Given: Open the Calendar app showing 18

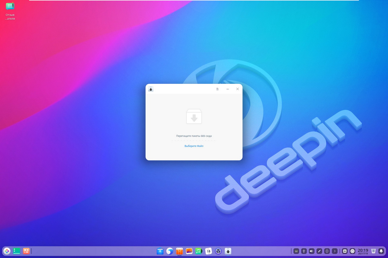Looking at the screenshot, I should click(x=209, y=251).
